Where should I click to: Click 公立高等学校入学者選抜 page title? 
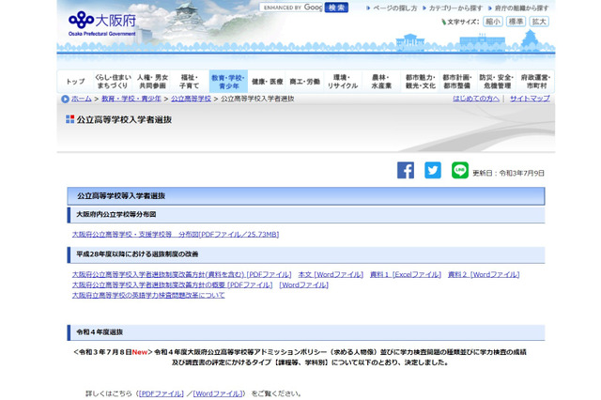124,119
